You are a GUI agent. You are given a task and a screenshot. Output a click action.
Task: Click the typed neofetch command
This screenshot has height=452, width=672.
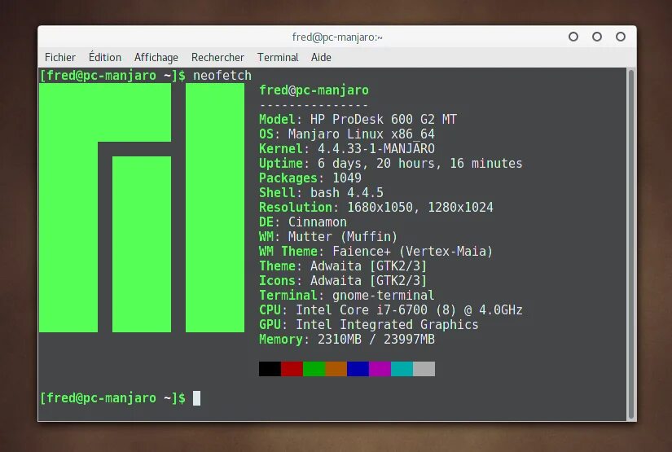(x=222, y=76)
